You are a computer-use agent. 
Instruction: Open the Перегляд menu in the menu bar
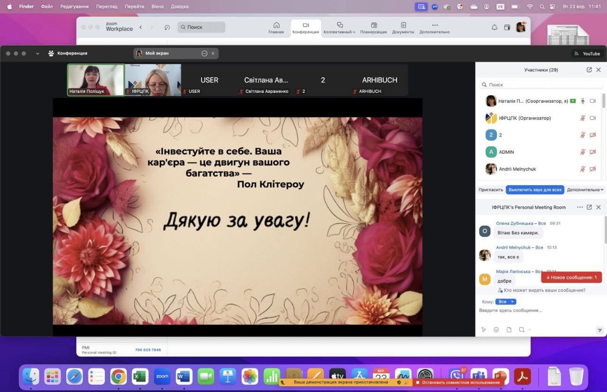106,7
